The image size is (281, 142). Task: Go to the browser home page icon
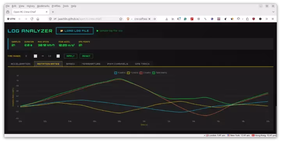pos(38,19)
